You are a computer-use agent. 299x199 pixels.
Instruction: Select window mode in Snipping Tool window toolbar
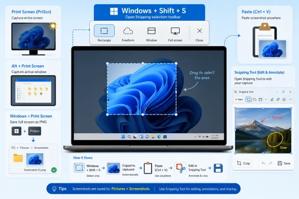click(x=260, y=99)
